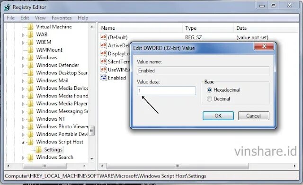Expand the Windows Mail key
The image size is (303, 185).
coord(23,81)
